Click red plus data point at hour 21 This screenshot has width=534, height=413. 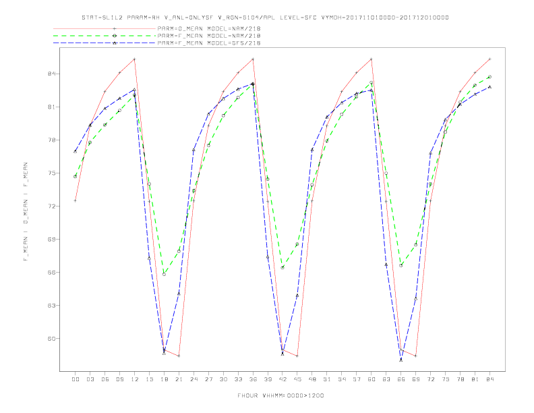coord(179,356)
